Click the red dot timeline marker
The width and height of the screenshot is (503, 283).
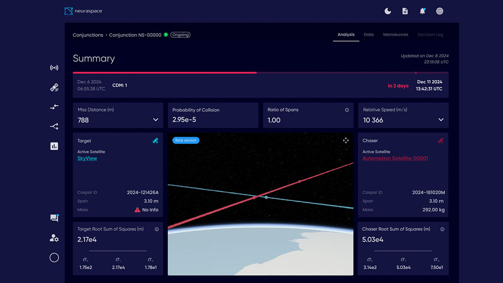click(416, 73)
